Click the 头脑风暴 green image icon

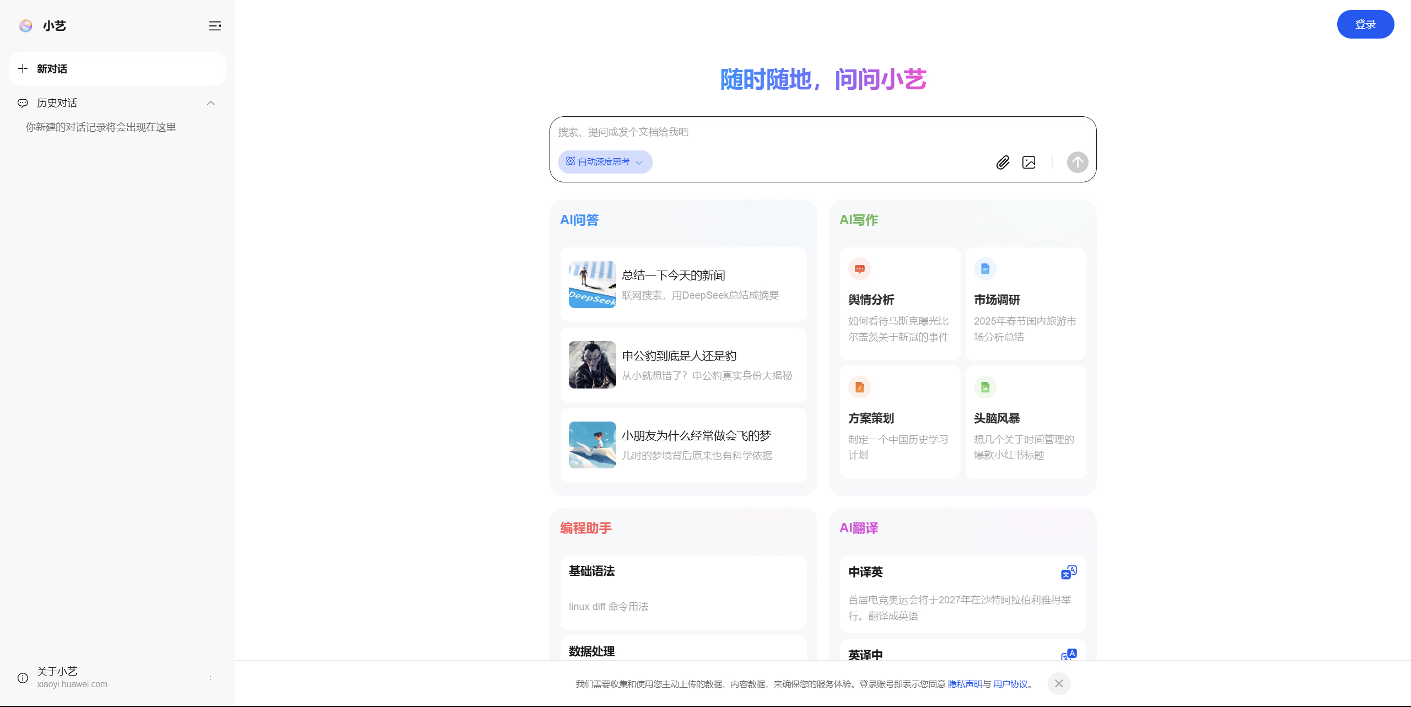point(985,387)
